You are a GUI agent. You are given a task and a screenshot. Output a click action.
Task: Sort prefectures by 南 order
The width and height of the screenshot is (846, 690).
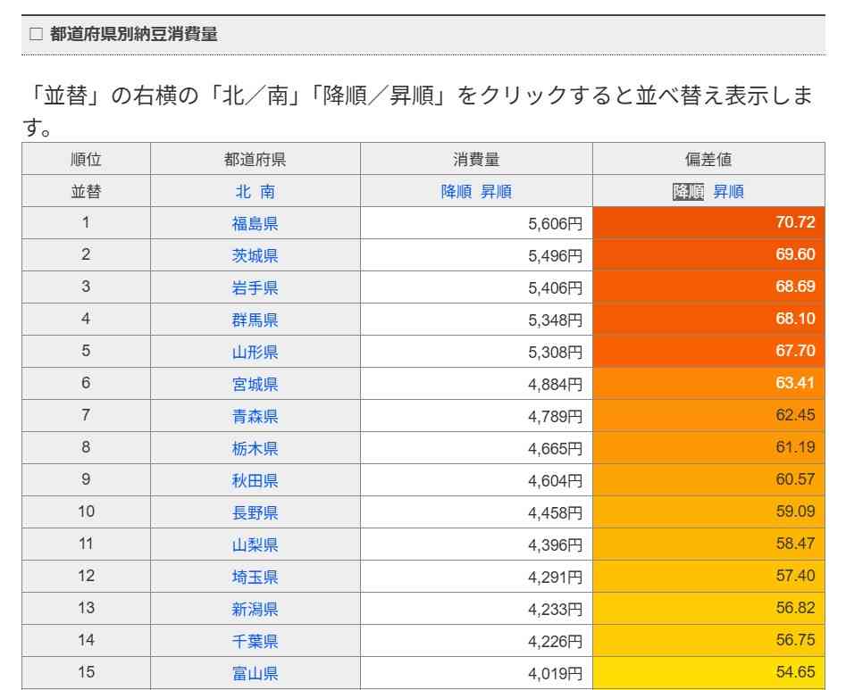[268, 191]
